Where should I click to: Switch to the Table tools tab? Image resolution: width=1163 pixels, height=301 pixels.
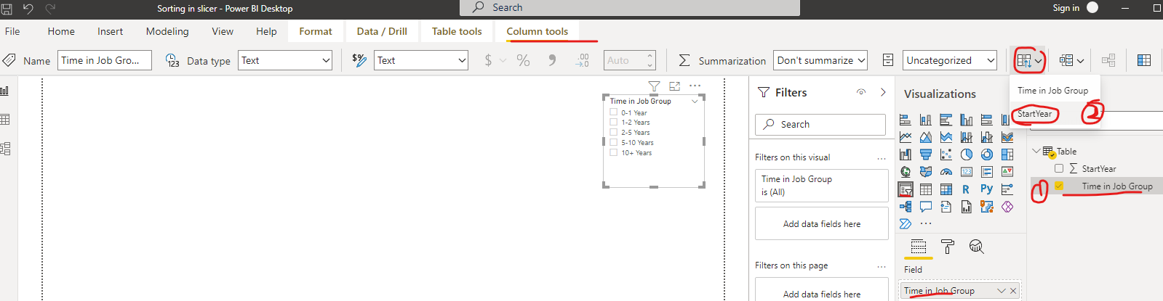coord(457,31)
